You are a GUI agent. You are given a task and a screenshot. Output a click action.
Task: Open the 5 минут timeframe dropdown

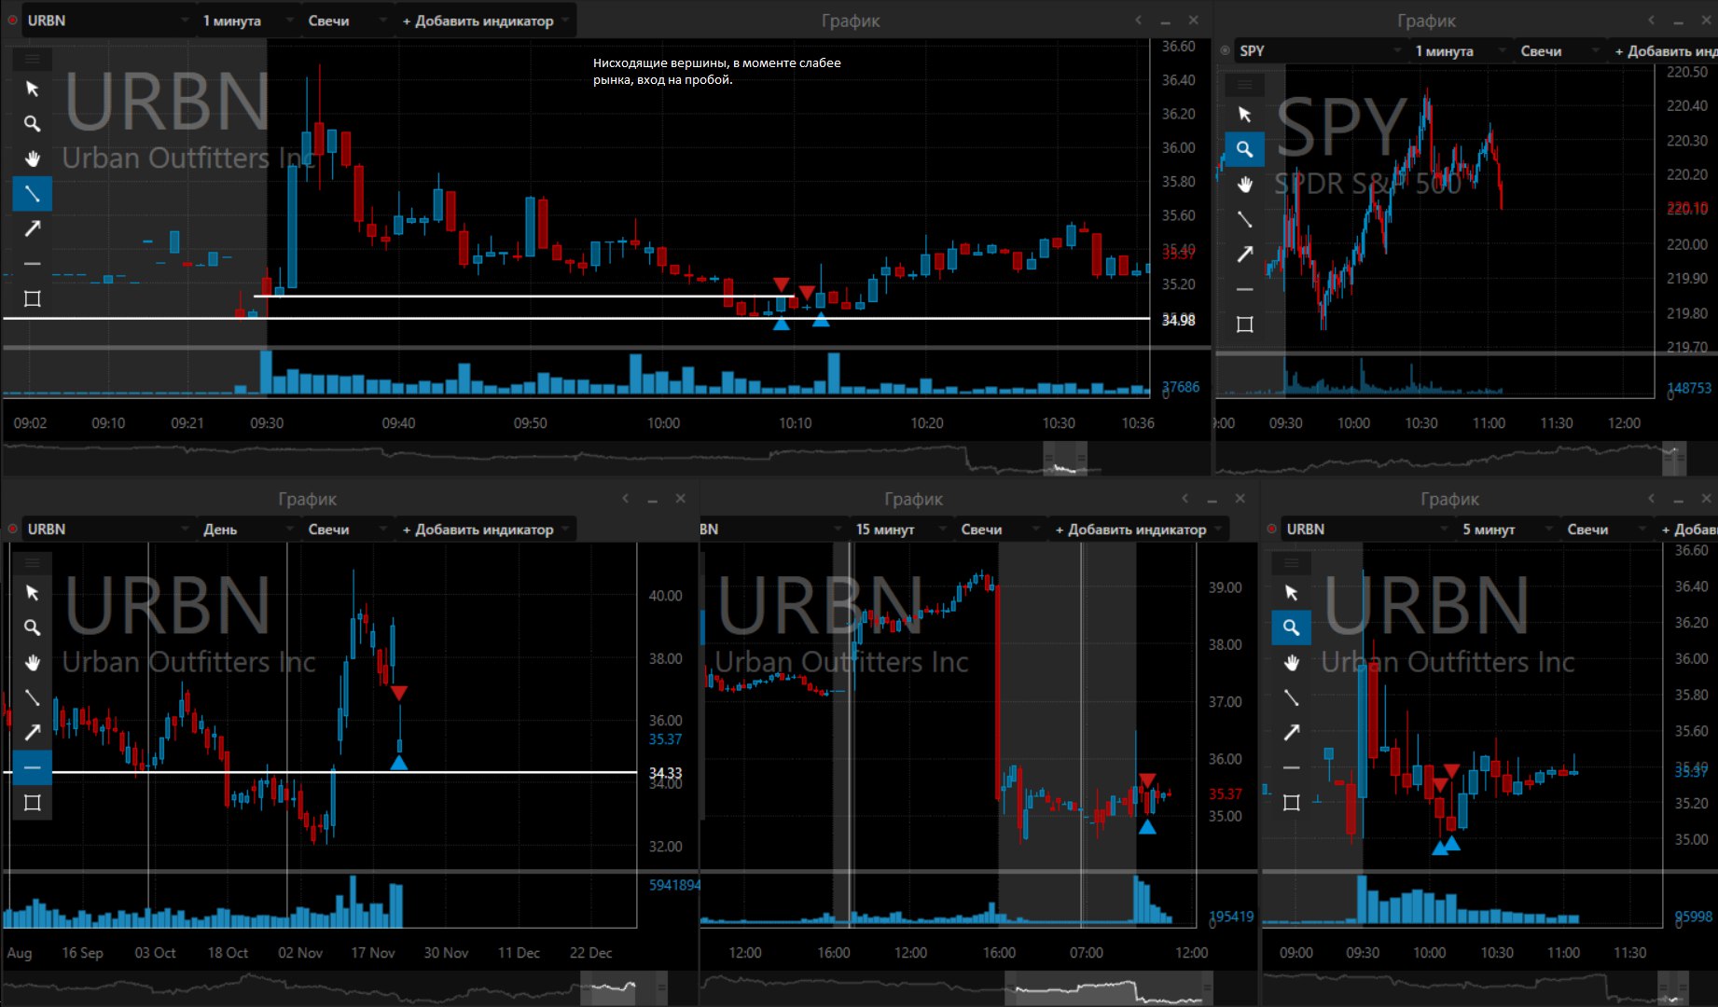[1505, 529]
